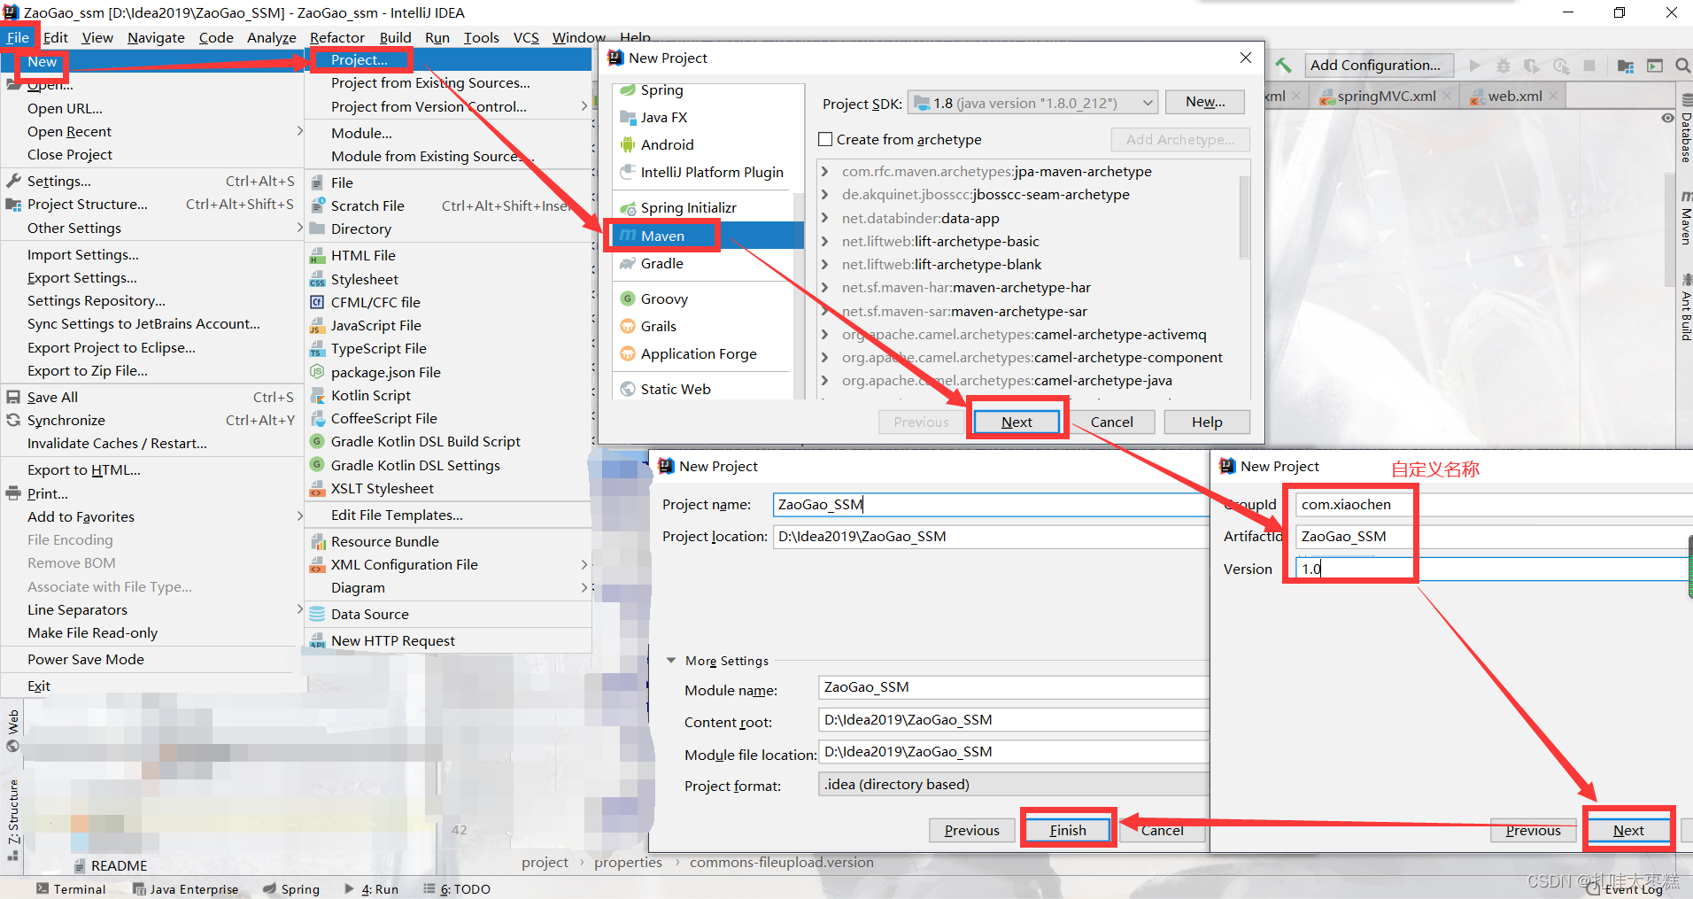Open the 6: TODO tool window
This screenshot has height=899, width=1693.
(457, 889)
